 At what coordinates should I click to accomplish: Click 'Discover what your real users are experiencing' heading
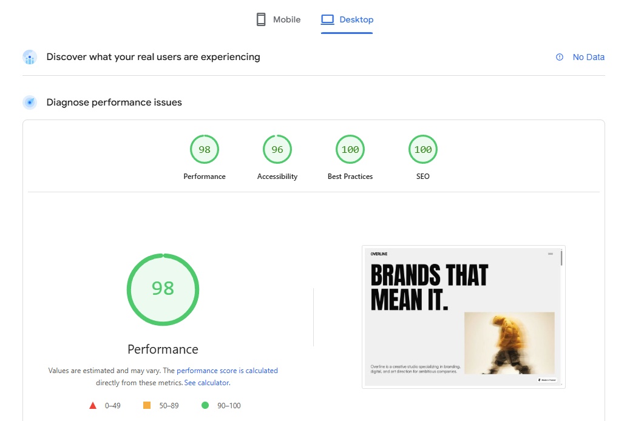(153, 57)
